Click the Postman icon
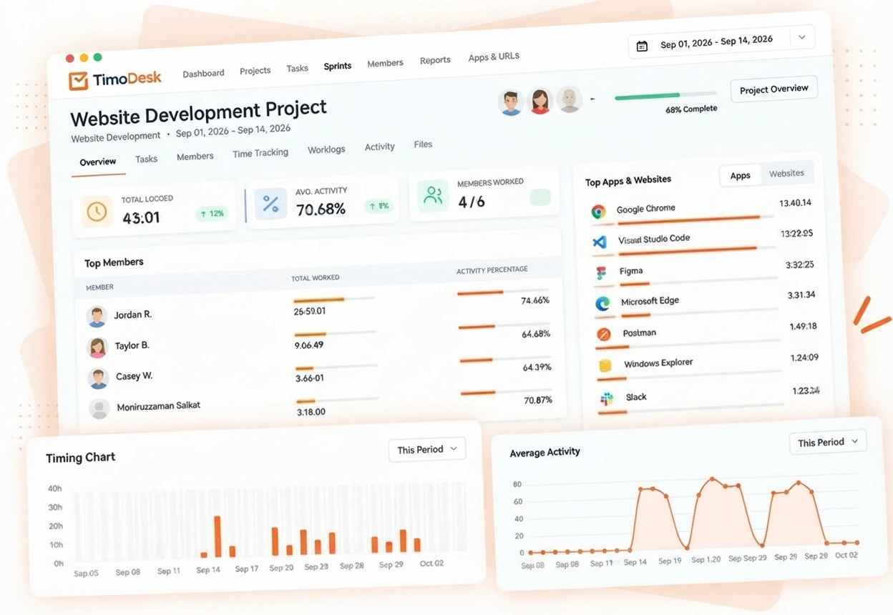893x615 pixels. coord(604,334)
